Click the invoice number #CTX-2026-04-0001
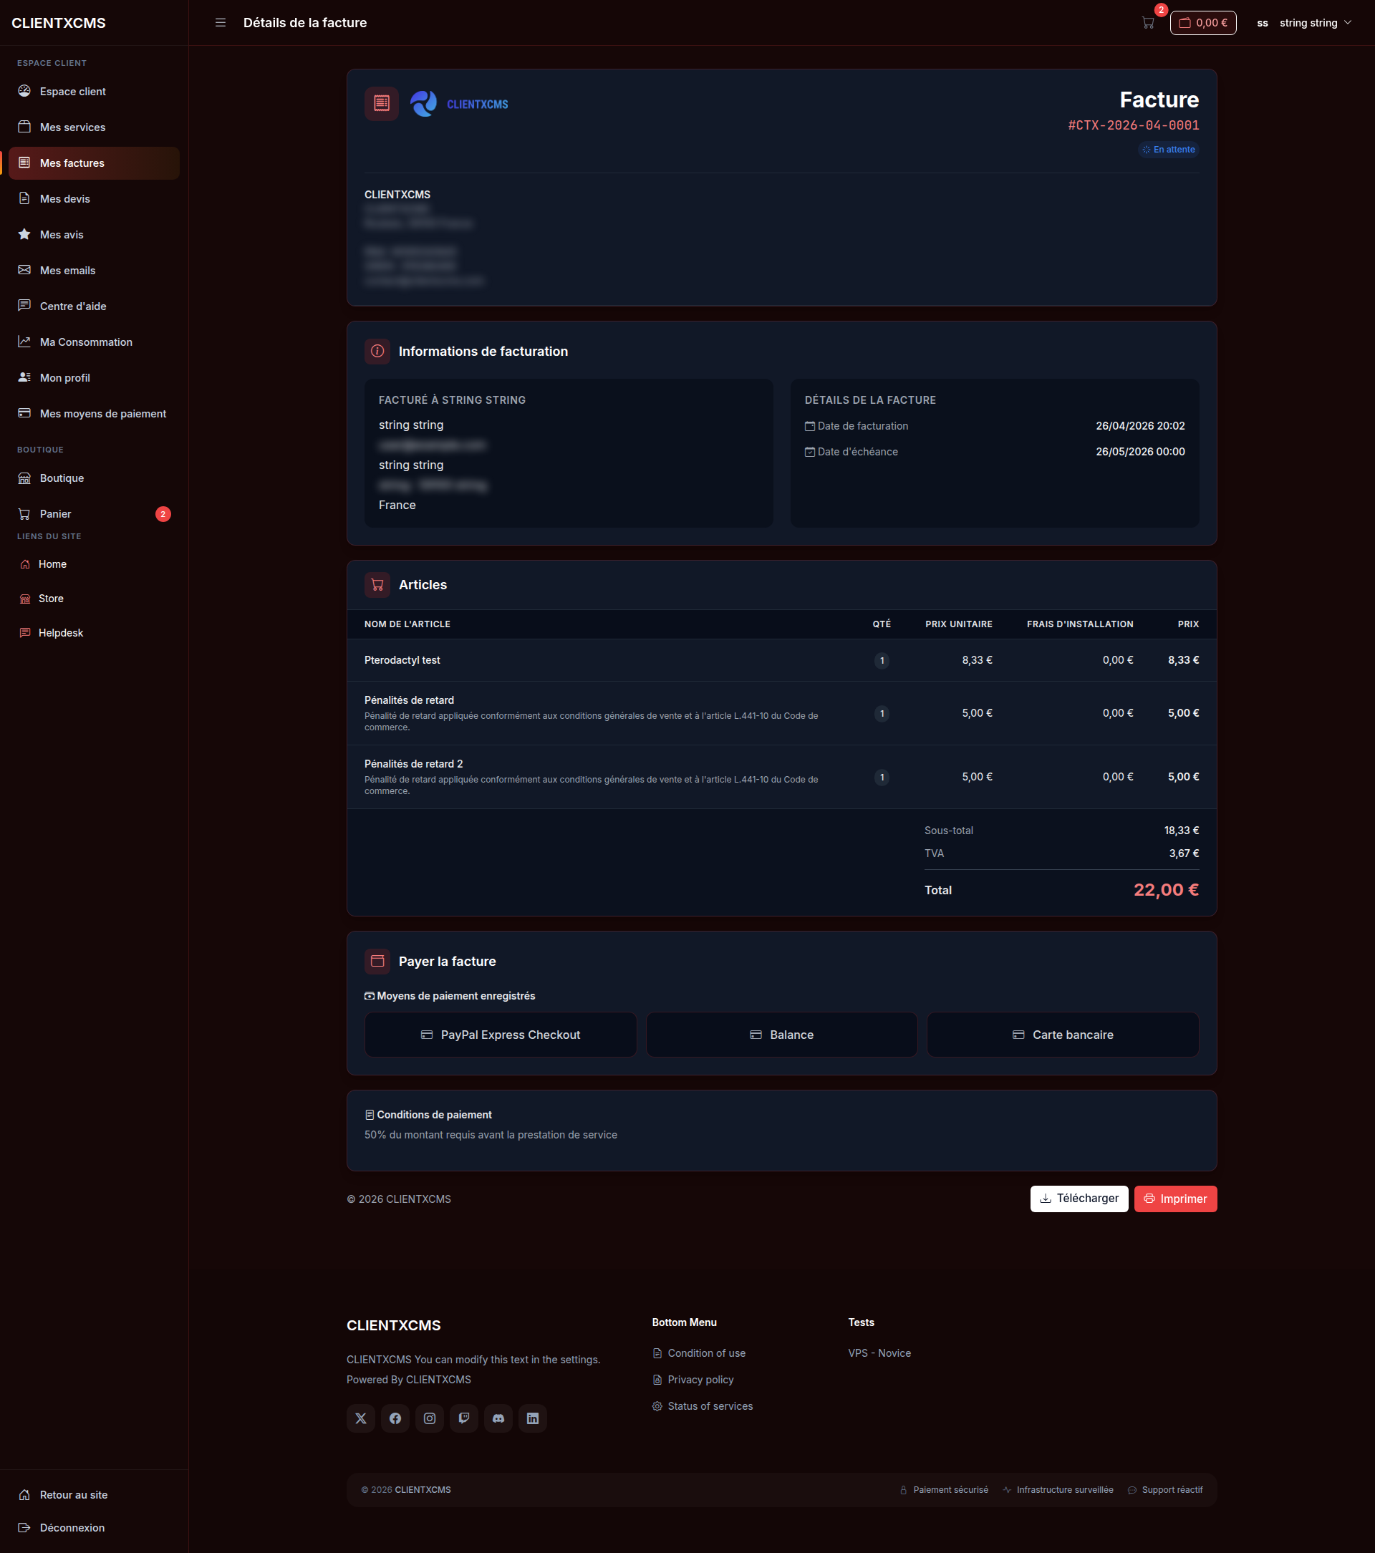This screenshot has width=1375, height=1553. pos(1133,125)
